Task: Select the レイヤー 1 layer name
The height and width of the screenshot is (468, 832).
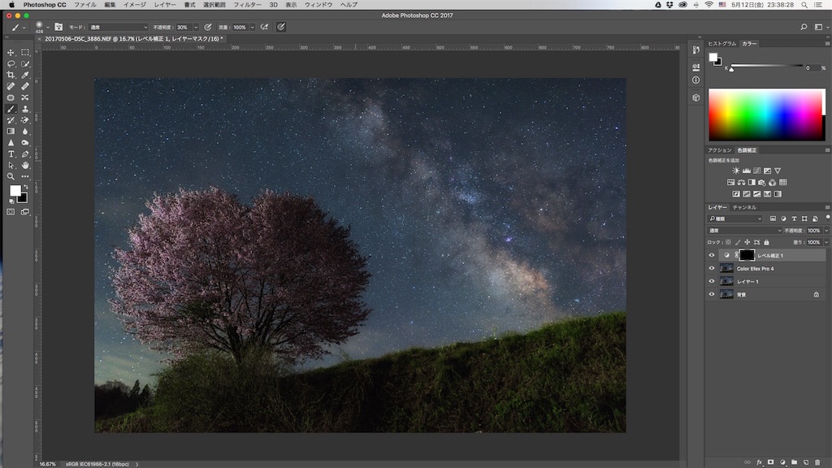Action: pyautogui.click(x=747, y=281)
